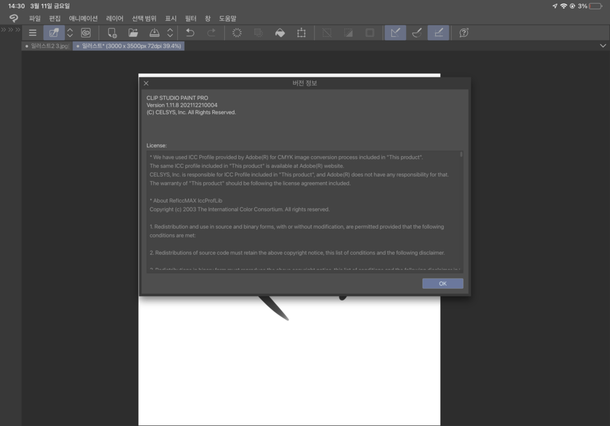The height and width of the screenshot is (426, 610).
Task: Toggle snap to ruler
Action: click(x=395, y=32)
